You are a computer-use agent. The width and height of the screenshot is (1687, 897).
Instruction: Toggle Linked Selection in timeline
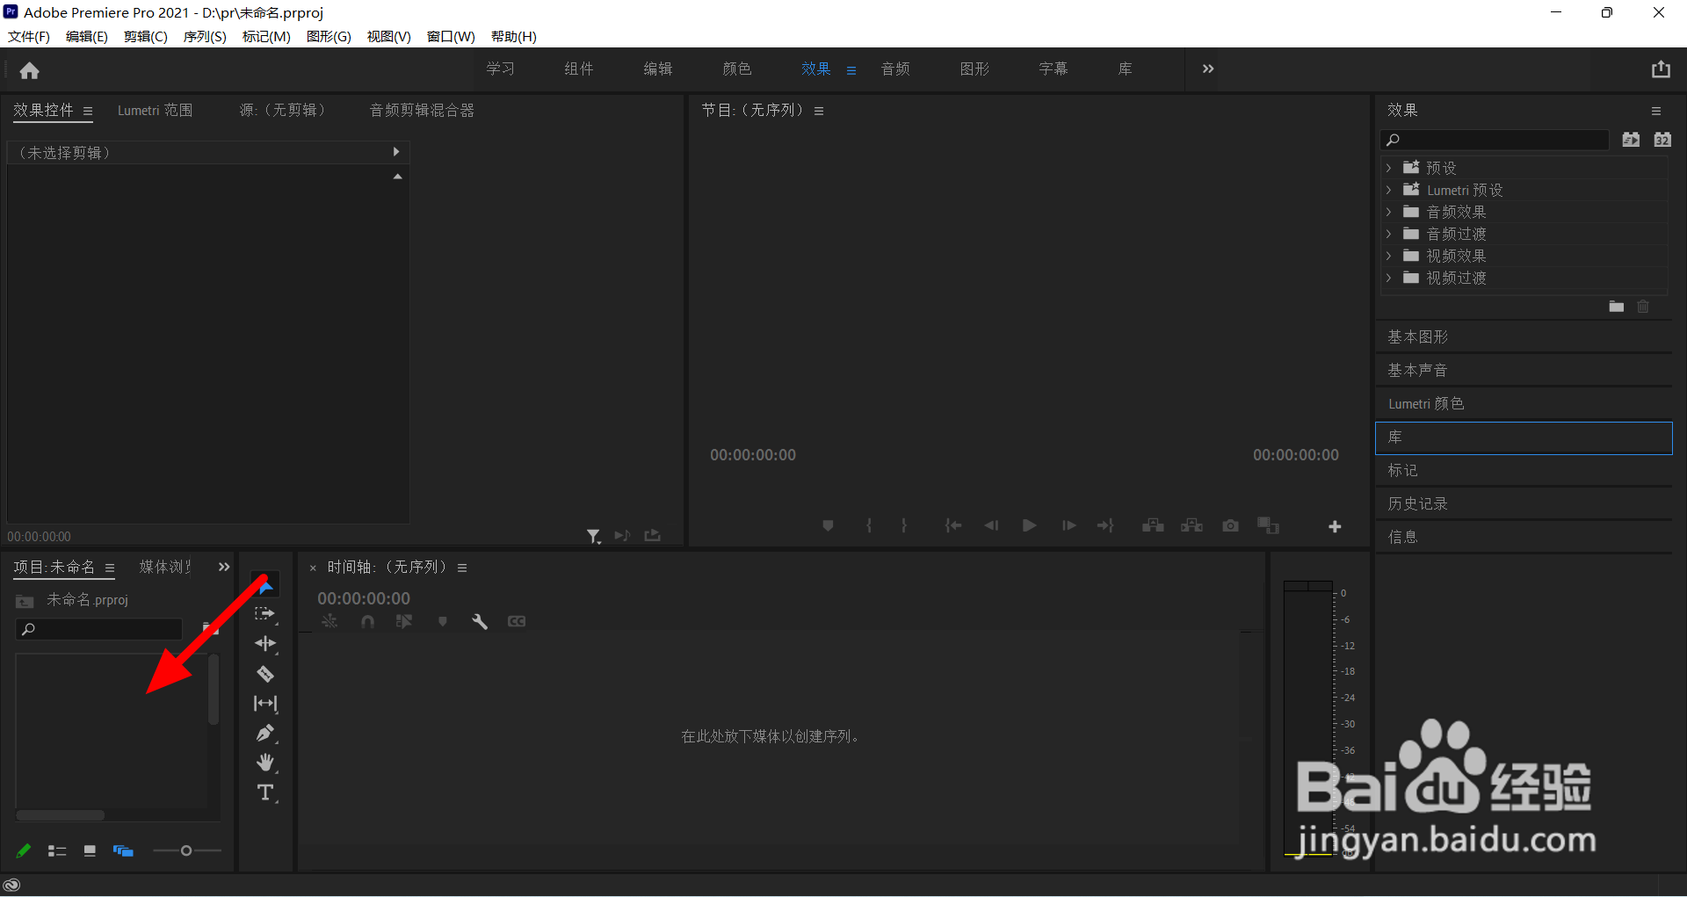tap(404, 621)
